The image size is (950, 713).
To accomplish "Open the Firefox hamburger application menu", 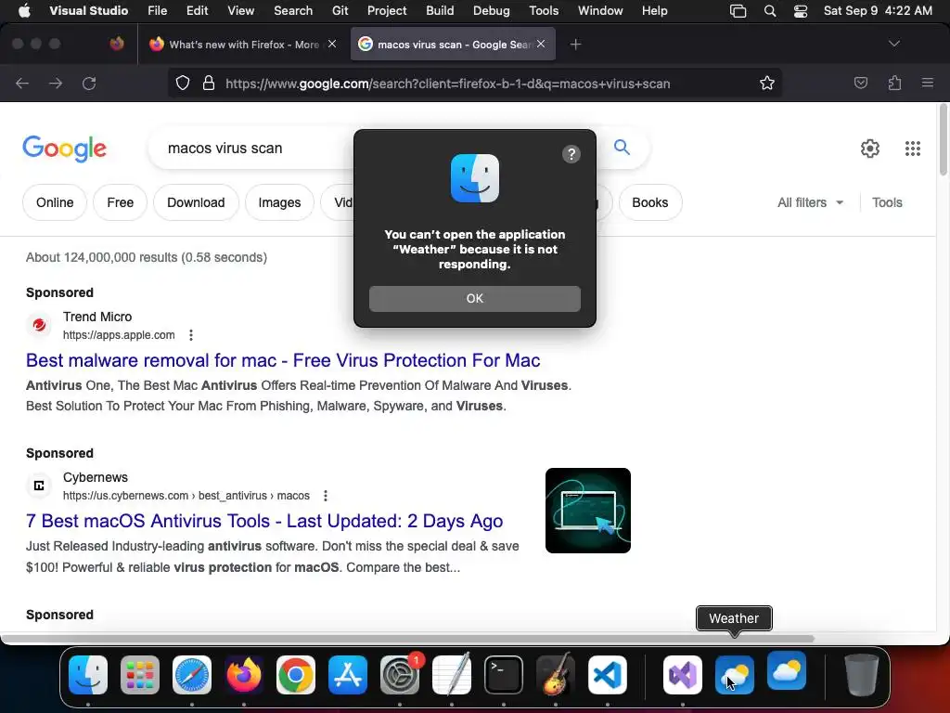I will [x=928, y=83].
